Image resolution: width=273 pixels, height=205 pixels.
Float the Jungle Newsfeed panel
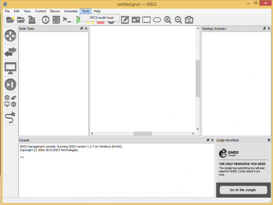click(269, 140)
